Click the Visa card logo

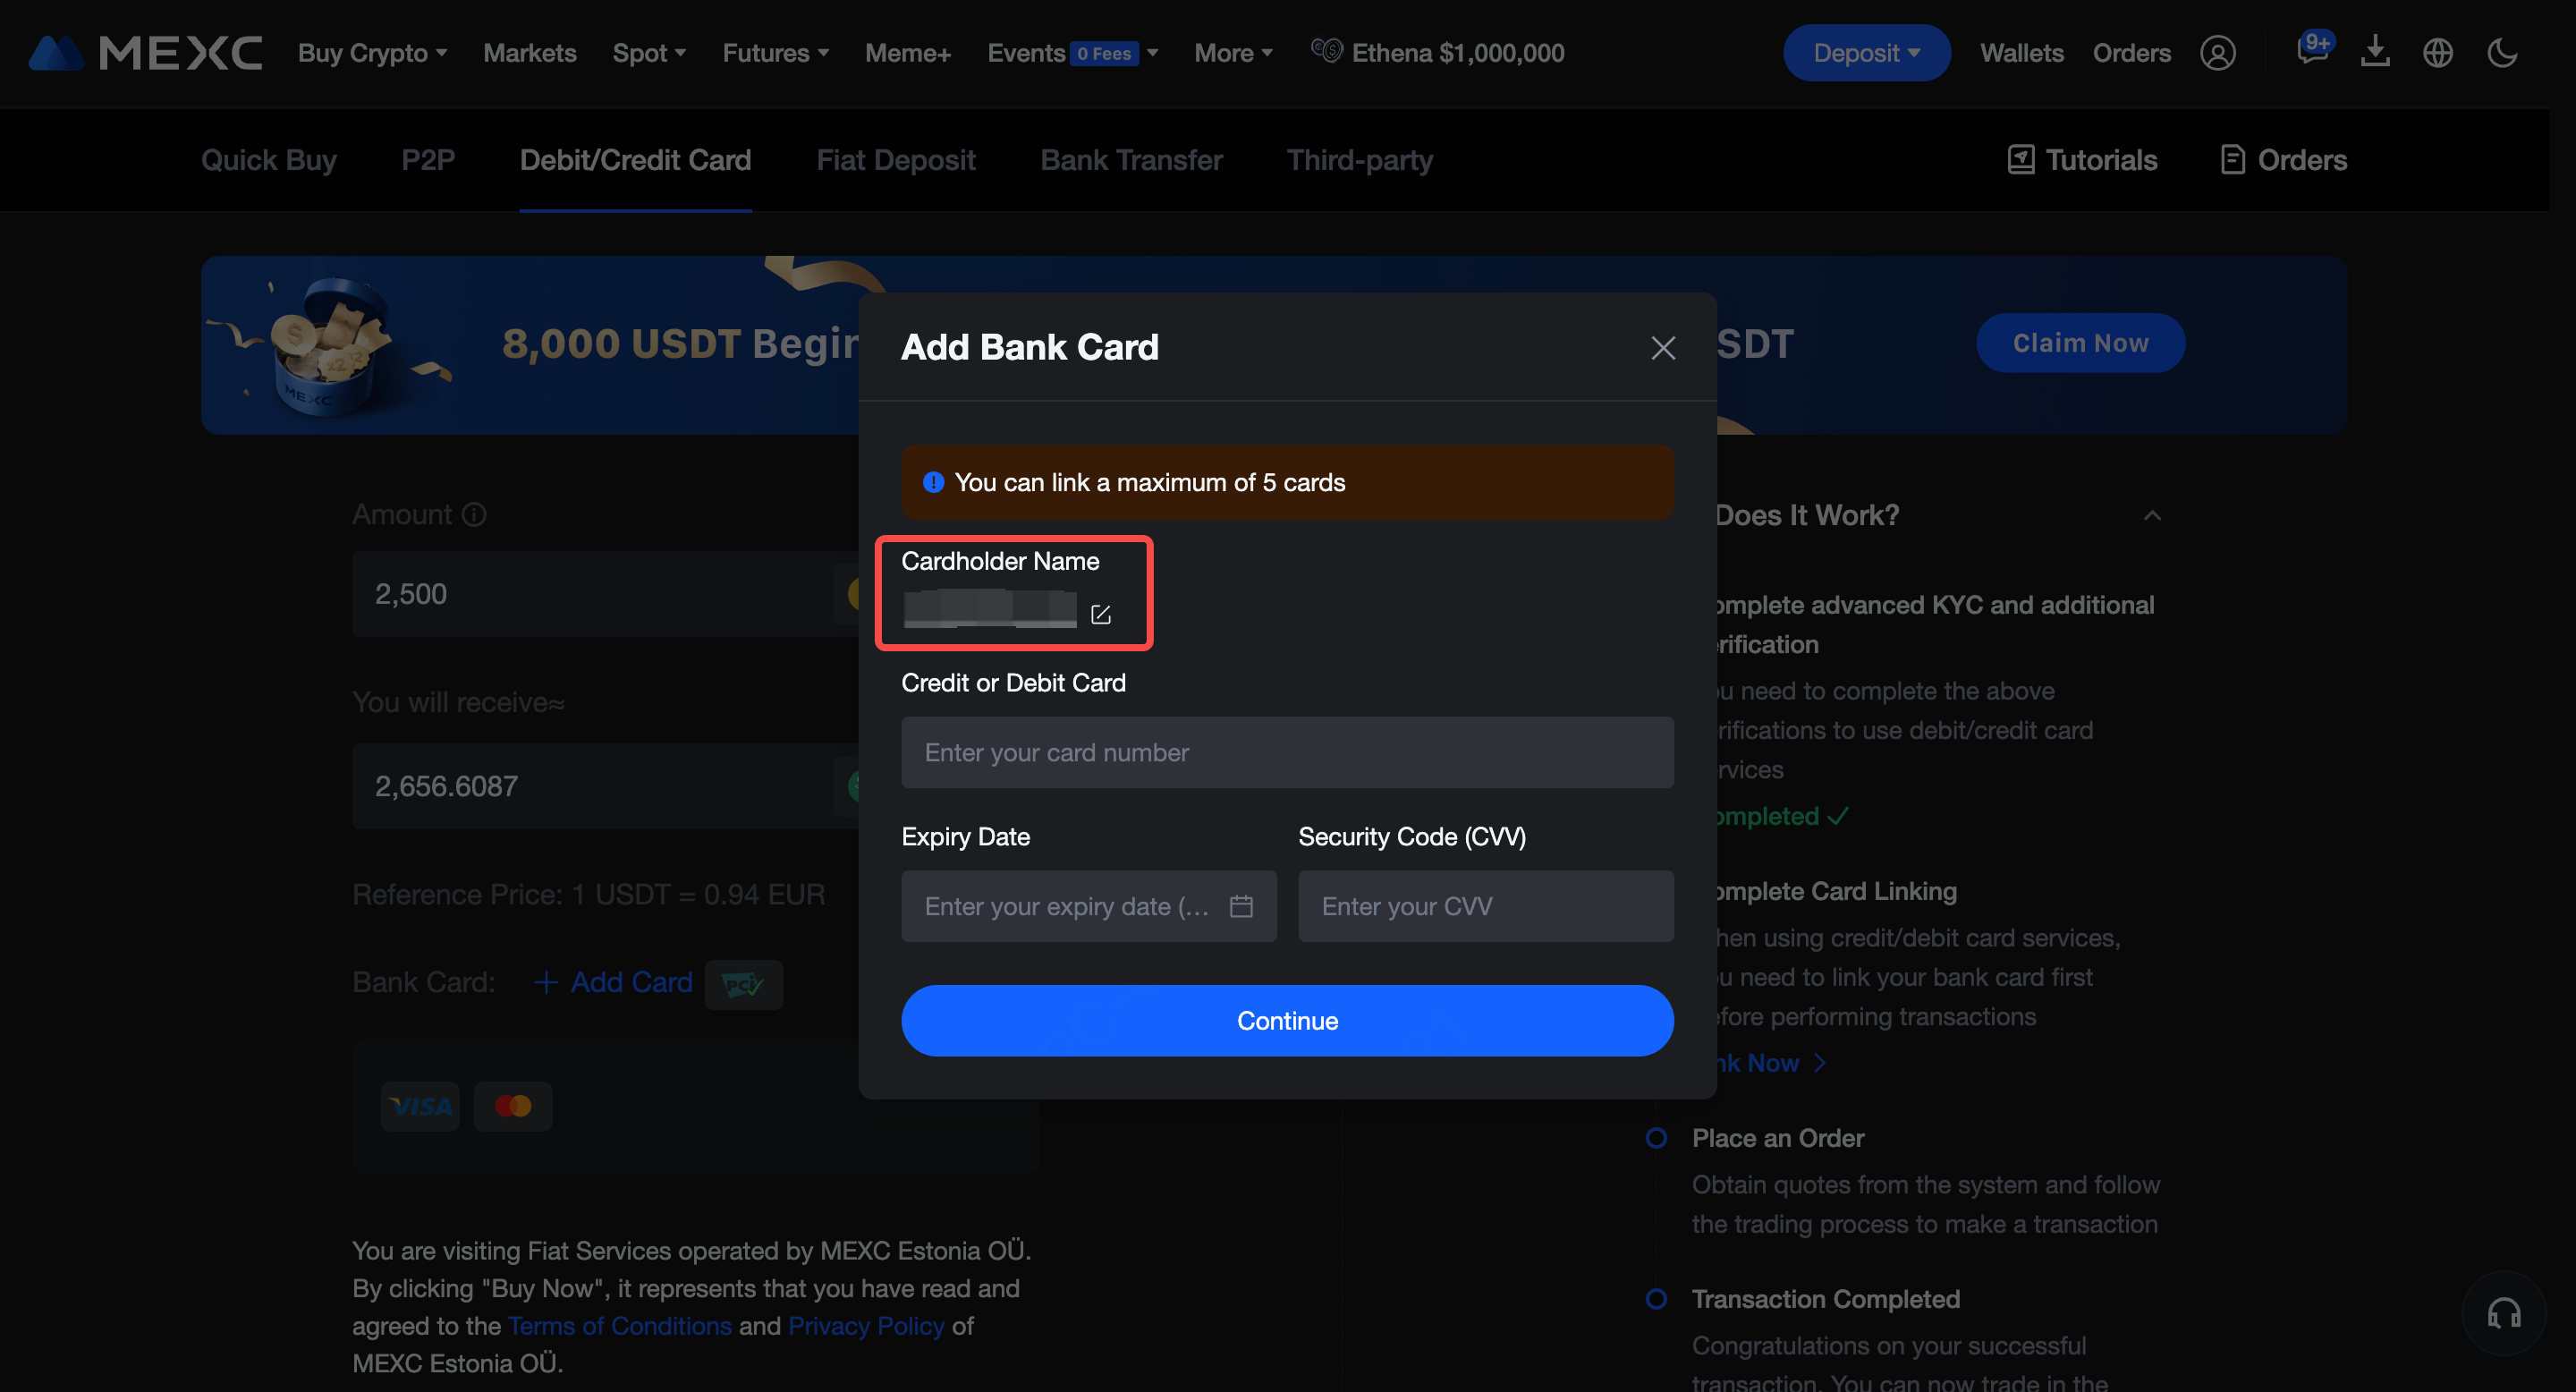pos(420,1106)
